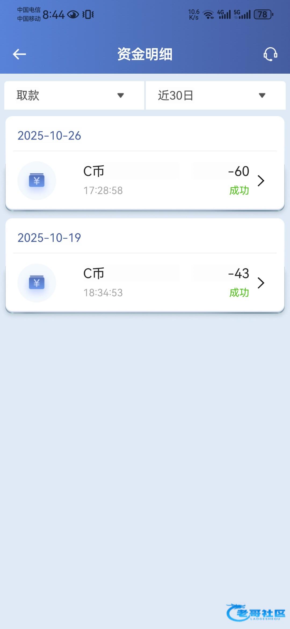Open the 近30日 date range dropdown

(x=216, y=95)
